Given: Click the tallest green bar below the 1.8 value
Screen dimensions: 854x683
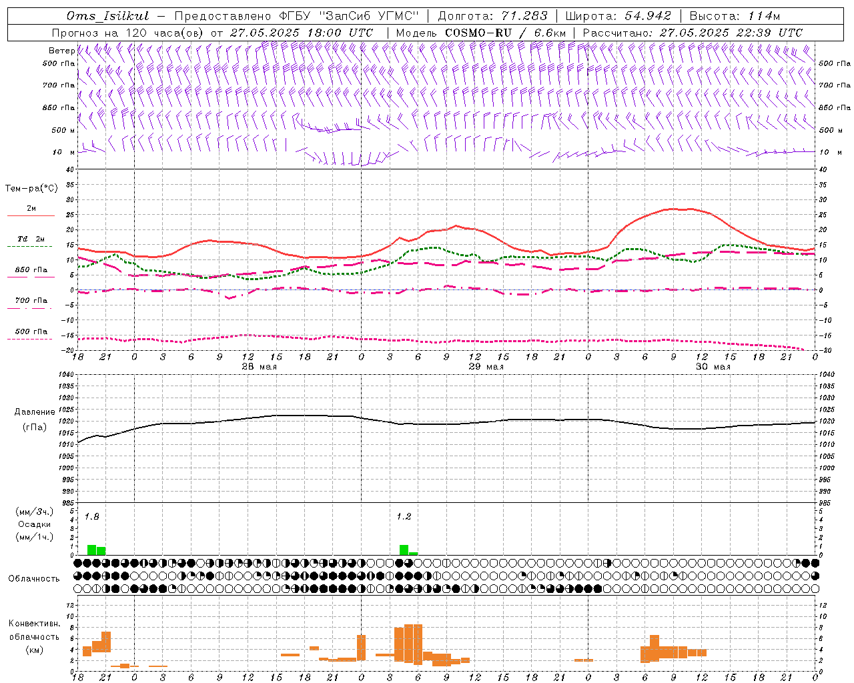Looking at the screenshot, I should click(92, 550).
